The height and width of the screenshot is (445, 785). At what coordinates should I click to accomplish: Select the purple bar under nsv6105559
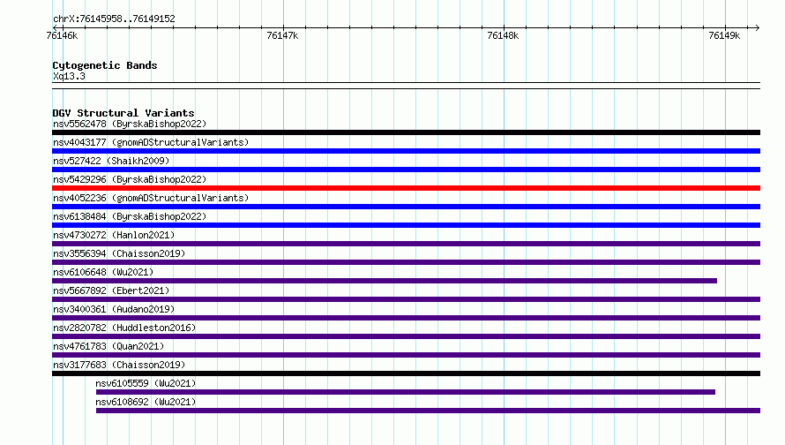click(406, 392)
